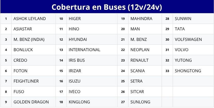The image size is (214, 108).
Task: Select the VOLFSWAGEN table cell
Action: pos(193,40)
